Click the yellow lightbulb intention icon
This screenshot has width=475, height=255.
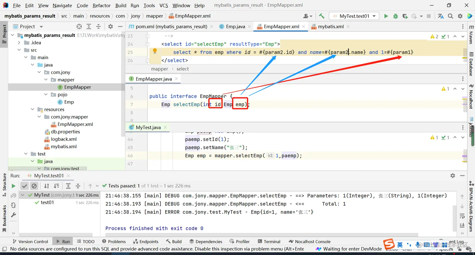click(155, 51)
